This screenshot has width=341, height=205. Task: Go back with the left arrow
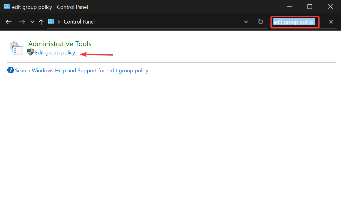pyautogui.click(x=9, y=22)
